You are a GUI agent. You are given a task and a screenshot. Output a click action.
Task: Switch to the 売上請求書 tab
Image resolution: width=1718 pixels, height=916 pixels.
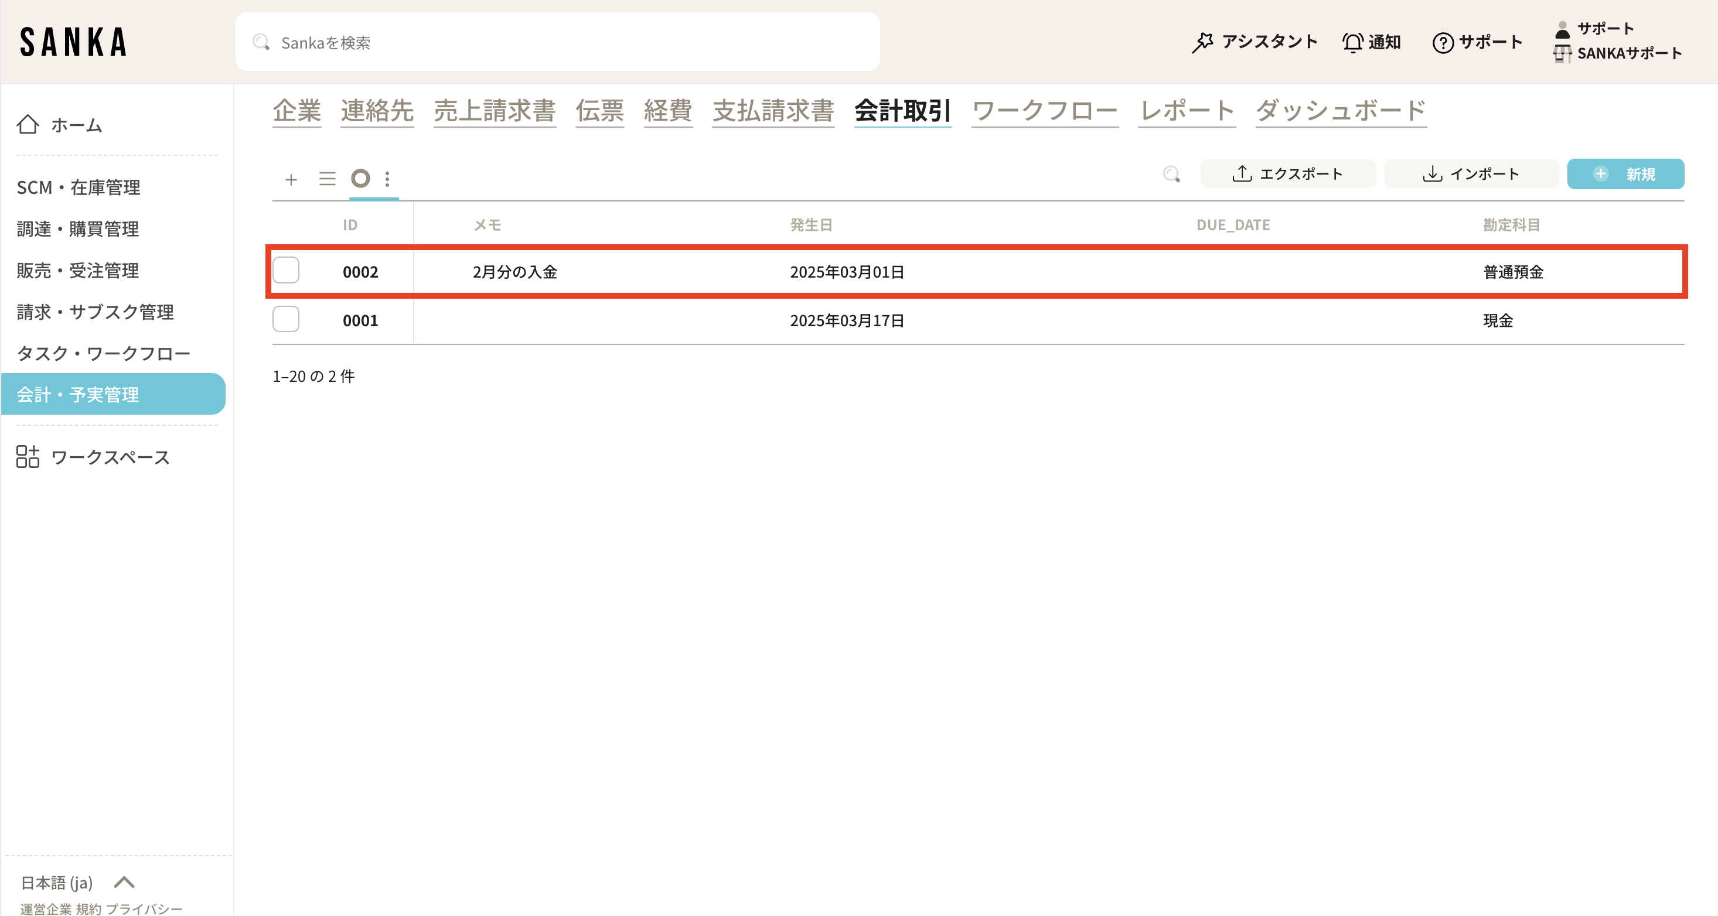pyautogui.click(x=494, y=111)
